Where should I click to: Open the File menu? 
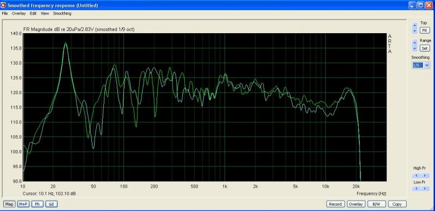(5, 14)
